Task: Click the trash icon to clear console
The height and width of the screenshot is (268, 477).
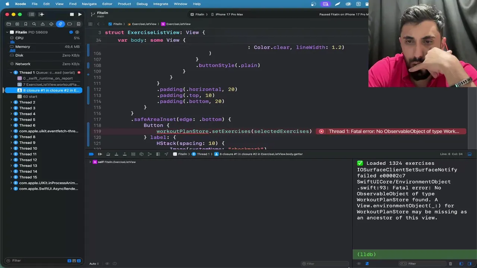Action: coord(450,264)
